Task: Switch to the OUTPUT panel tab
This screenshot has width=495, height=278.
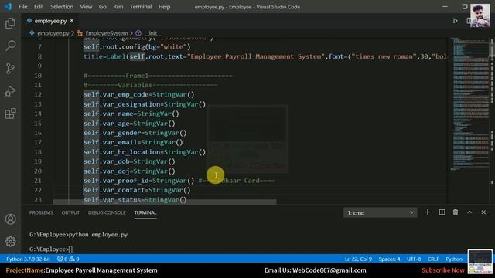Action: pyautogui.click(x=70, y=213)
